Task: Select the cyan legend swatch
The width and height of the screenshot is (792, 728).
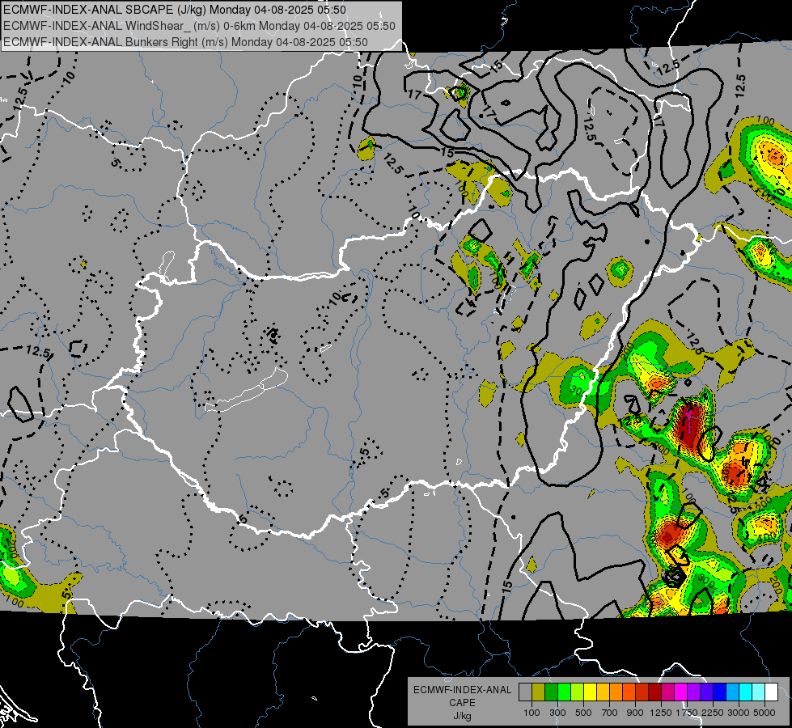Action: [x=746, y=692]
